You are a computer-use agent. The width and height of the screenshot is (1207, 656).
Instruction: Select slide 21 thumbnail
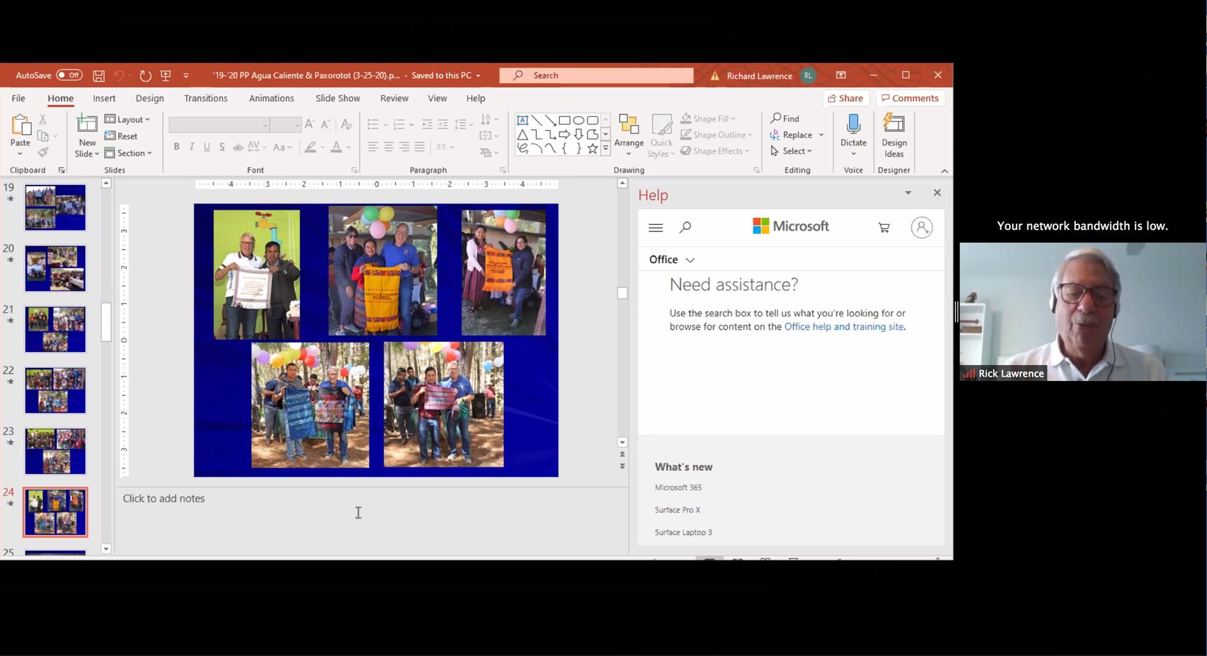pyautogui.click(x=55, y=329)
